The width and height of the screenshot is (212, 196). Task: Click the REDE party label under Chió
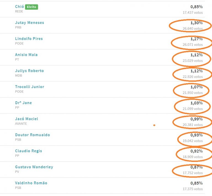pos(19,12)
